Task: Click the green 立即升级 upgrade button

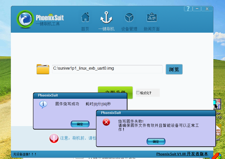Action: [x=115, y=90]
